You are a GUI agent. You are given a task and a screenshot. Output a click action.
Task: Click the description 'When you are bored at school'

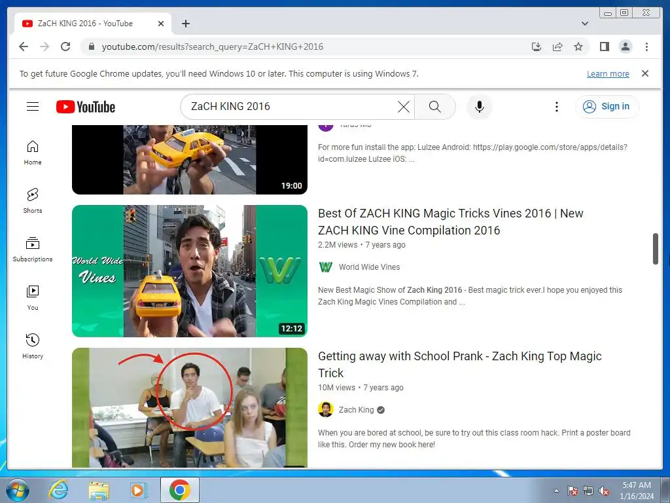tap(474, 438)
